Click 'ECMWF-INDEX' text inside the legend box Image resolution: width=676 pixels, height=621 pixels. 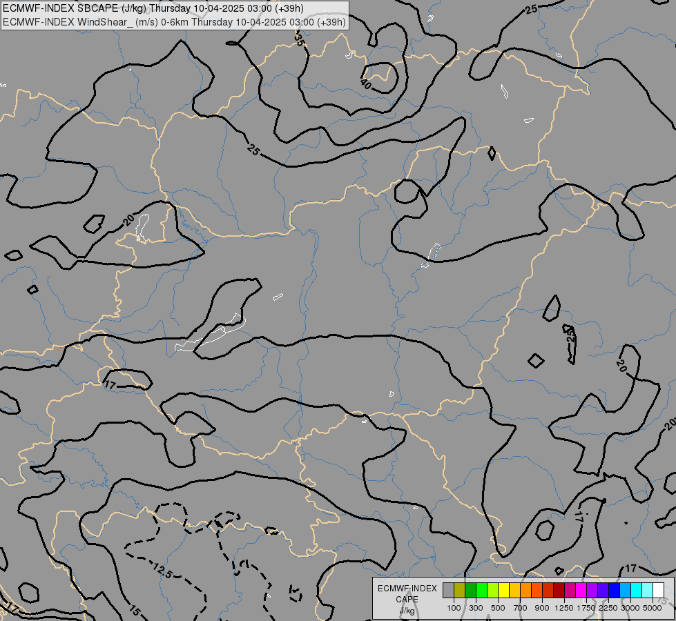coord(407,589)
